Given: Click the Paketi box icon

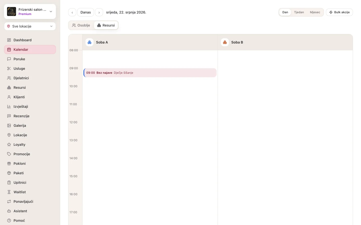Looking at the screenshot, I should [x=9, y=173].
